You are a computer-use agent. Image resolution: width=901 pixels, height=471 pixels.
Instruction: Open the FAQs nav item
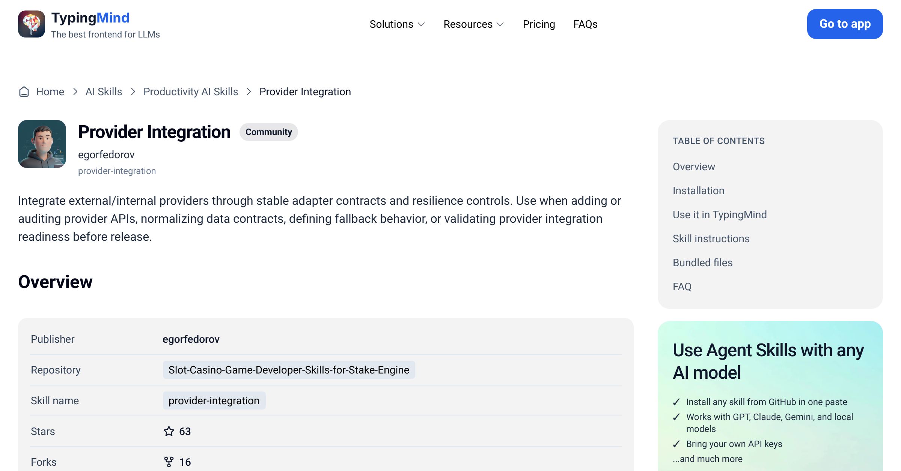(585, 24)
